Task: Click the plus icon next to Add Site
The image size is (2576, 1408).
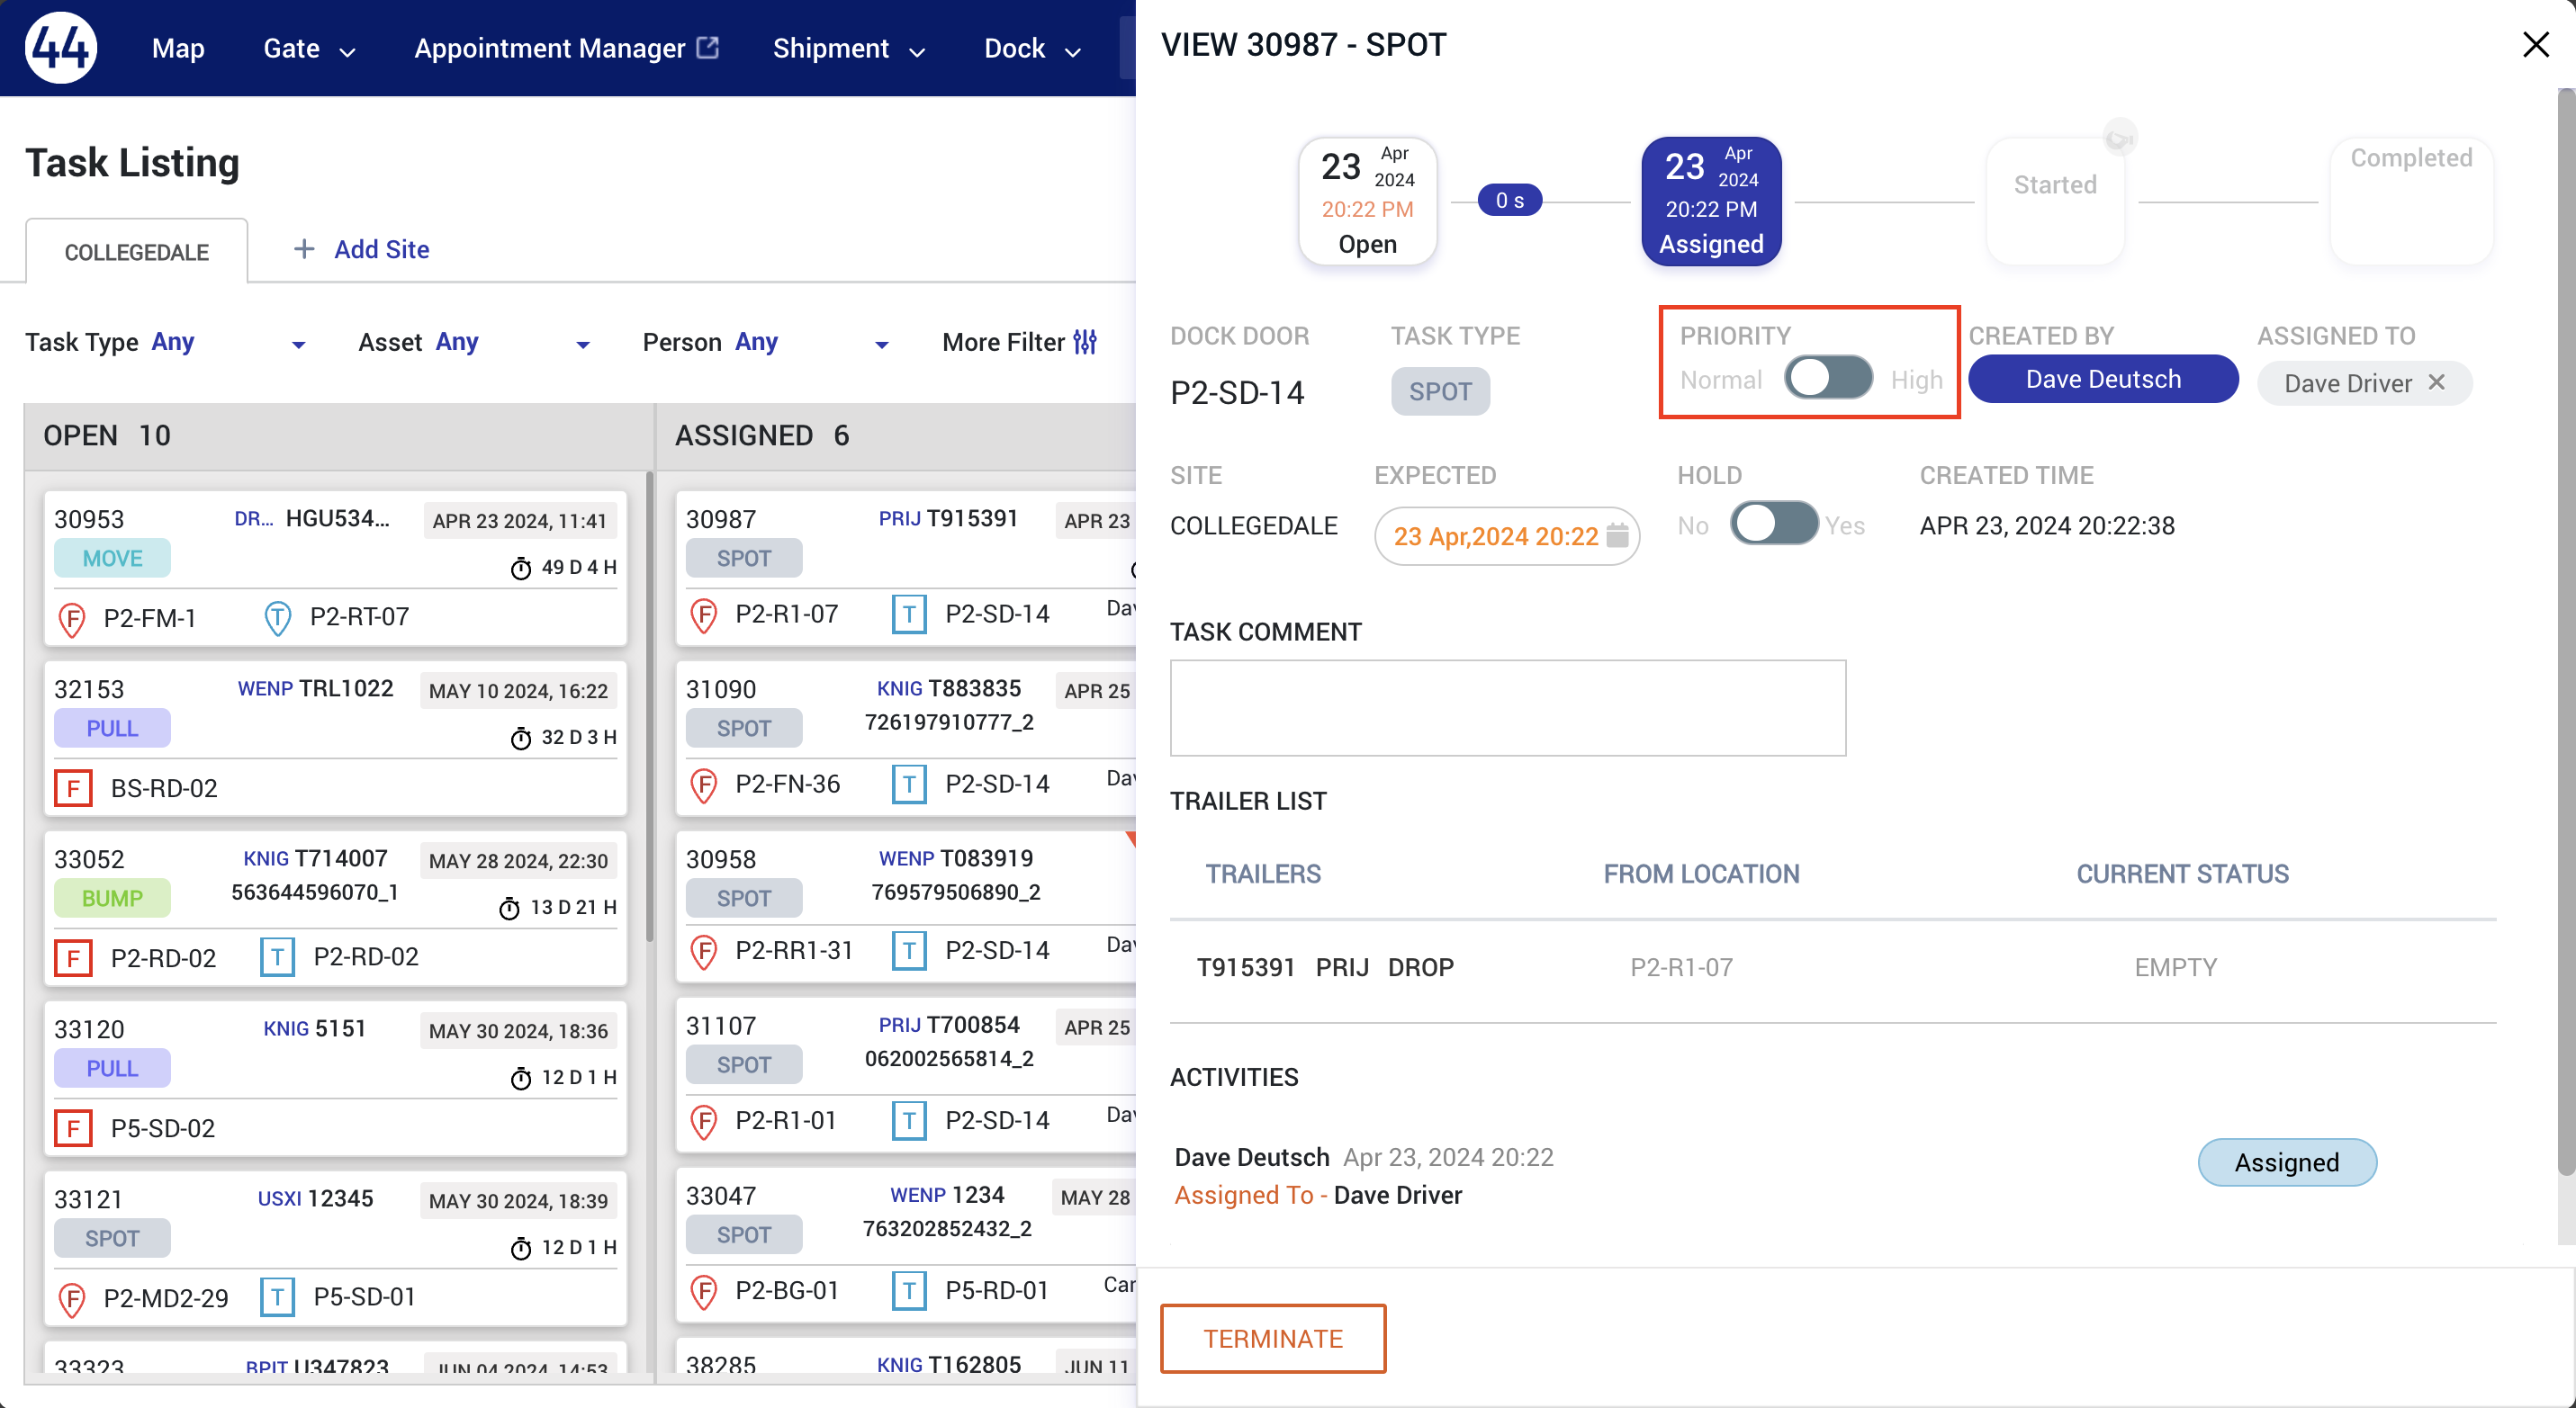Action: click(304, 249)
